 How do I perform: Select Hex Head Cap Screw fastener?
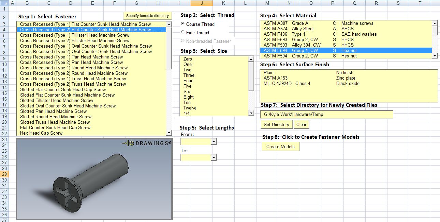point(41,133)
